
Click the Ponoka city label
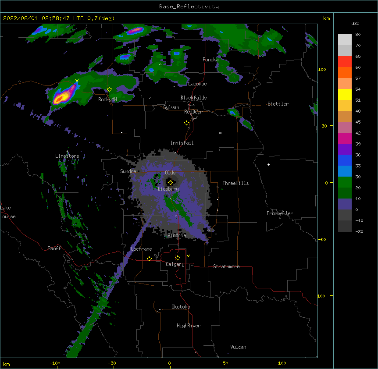[210, 60]
